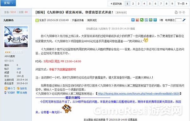Filter posts with 只看该作者
This screenshot has height=121, width=190.
point(78,20)
